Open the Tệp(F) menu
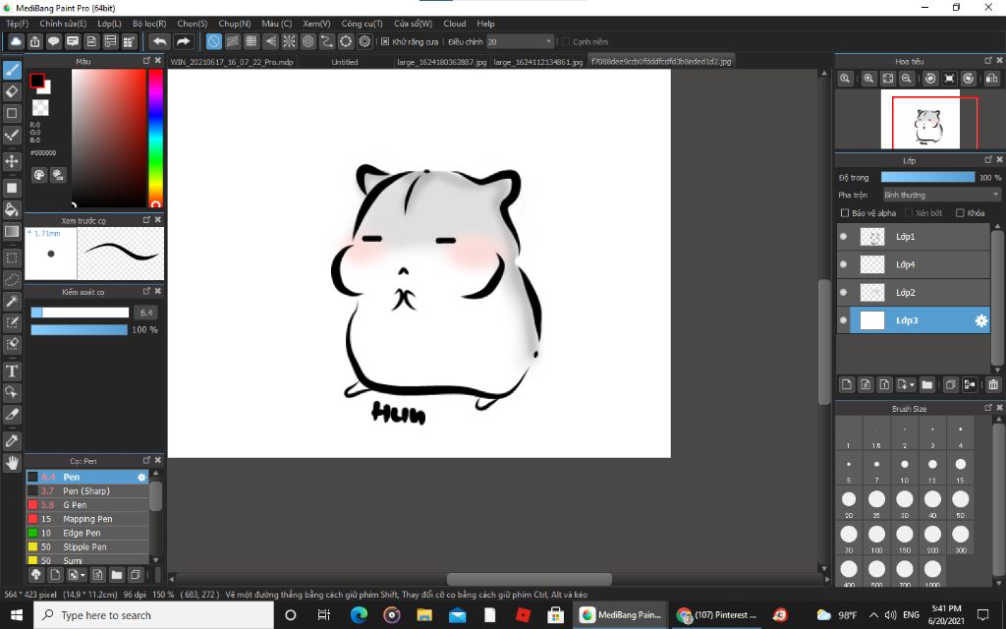Image resolution: width=1006 pixels, height=629 pixels. (18, 24)
